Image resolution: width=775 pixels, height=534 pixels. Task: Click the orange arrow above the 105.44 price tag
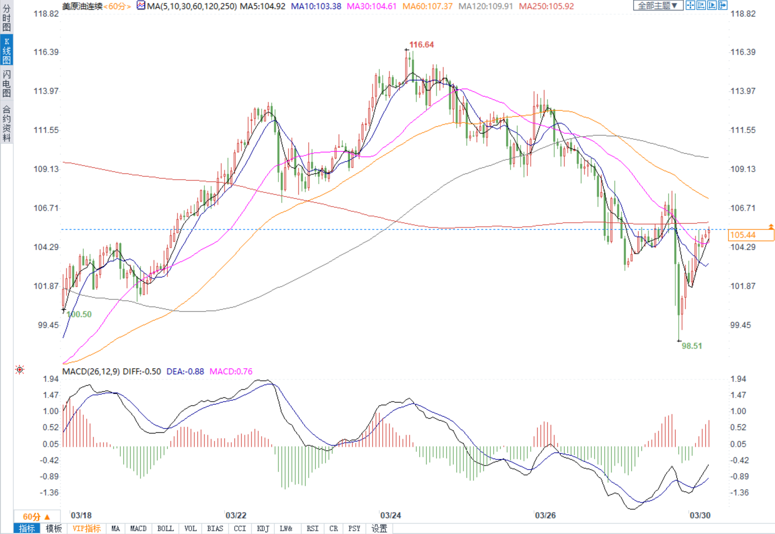coord(771,227)
